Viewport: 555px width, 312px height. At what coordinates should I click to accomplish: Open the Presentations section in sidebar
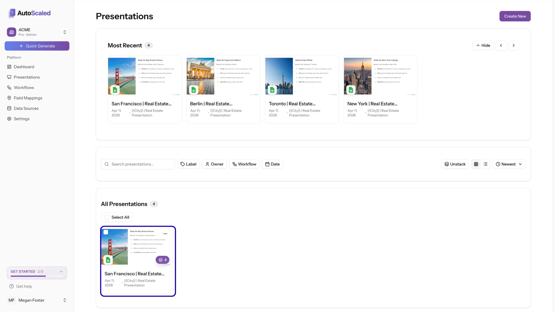[x=27, y=77]
